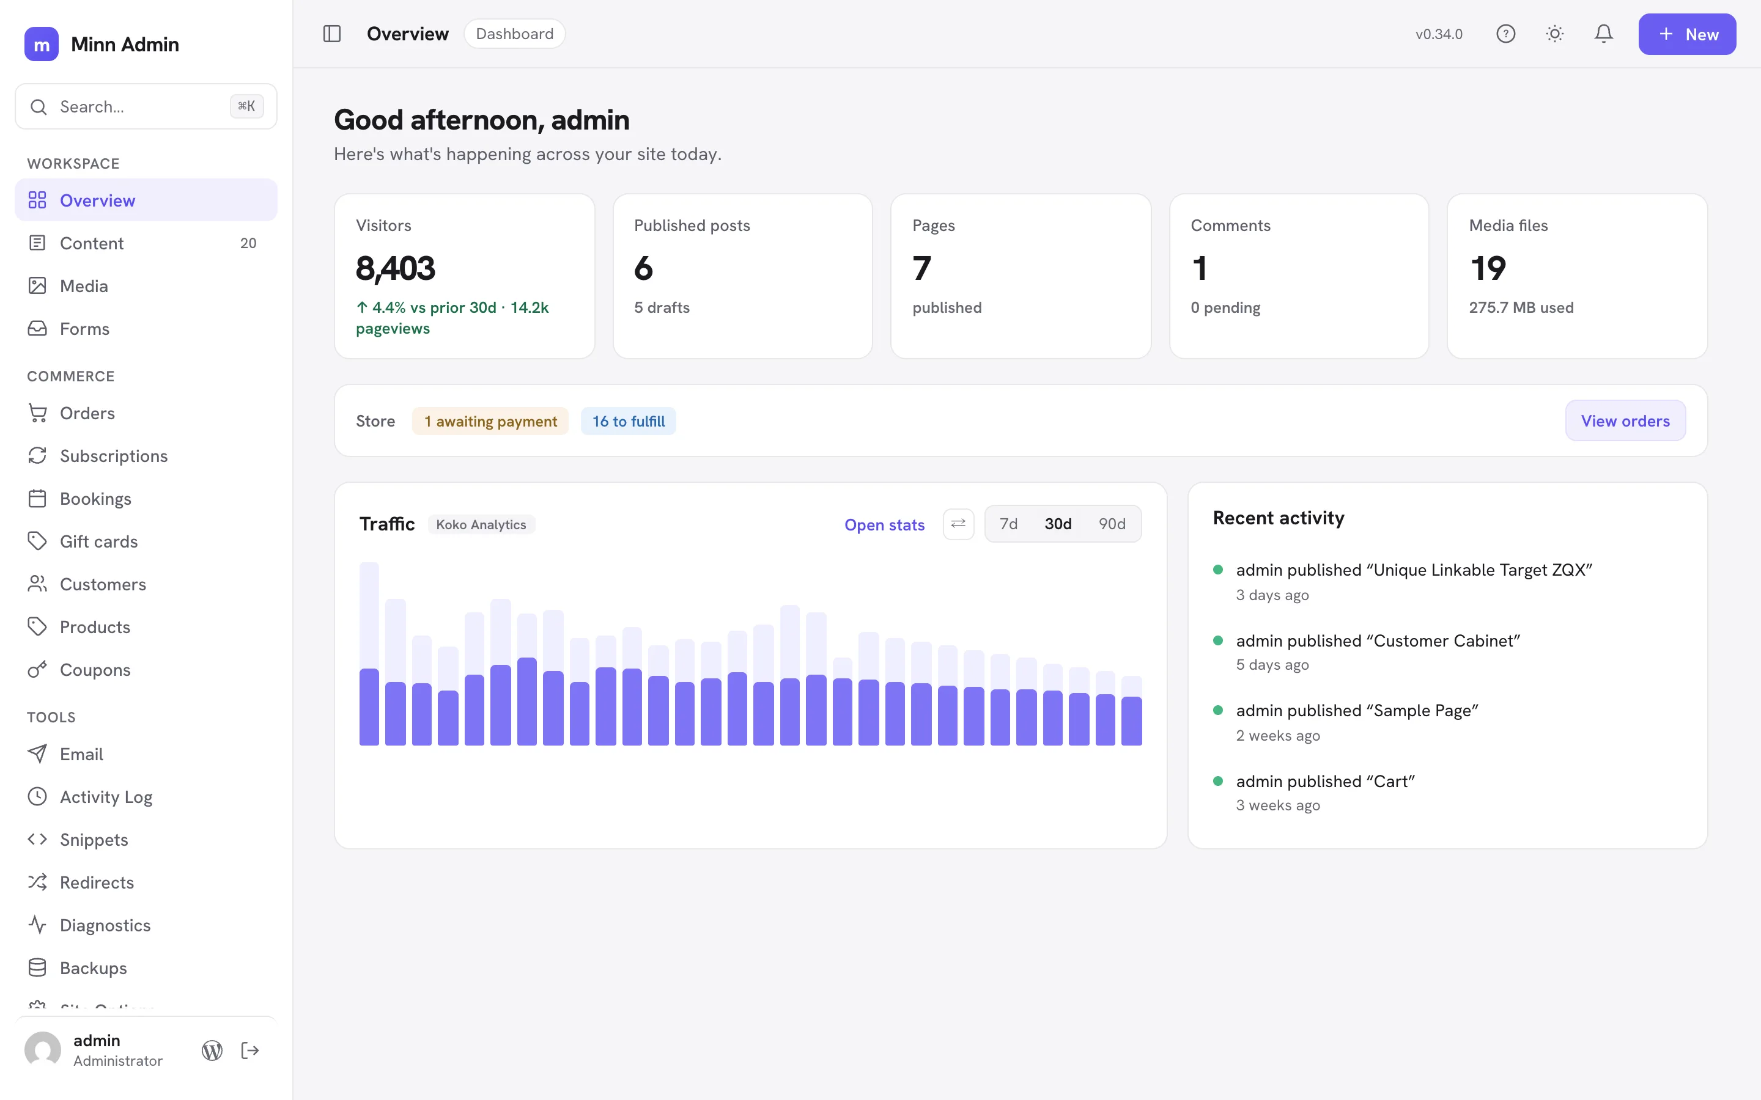
Task: Toggle the sidebar collapse icon
Action: [332, 34]
